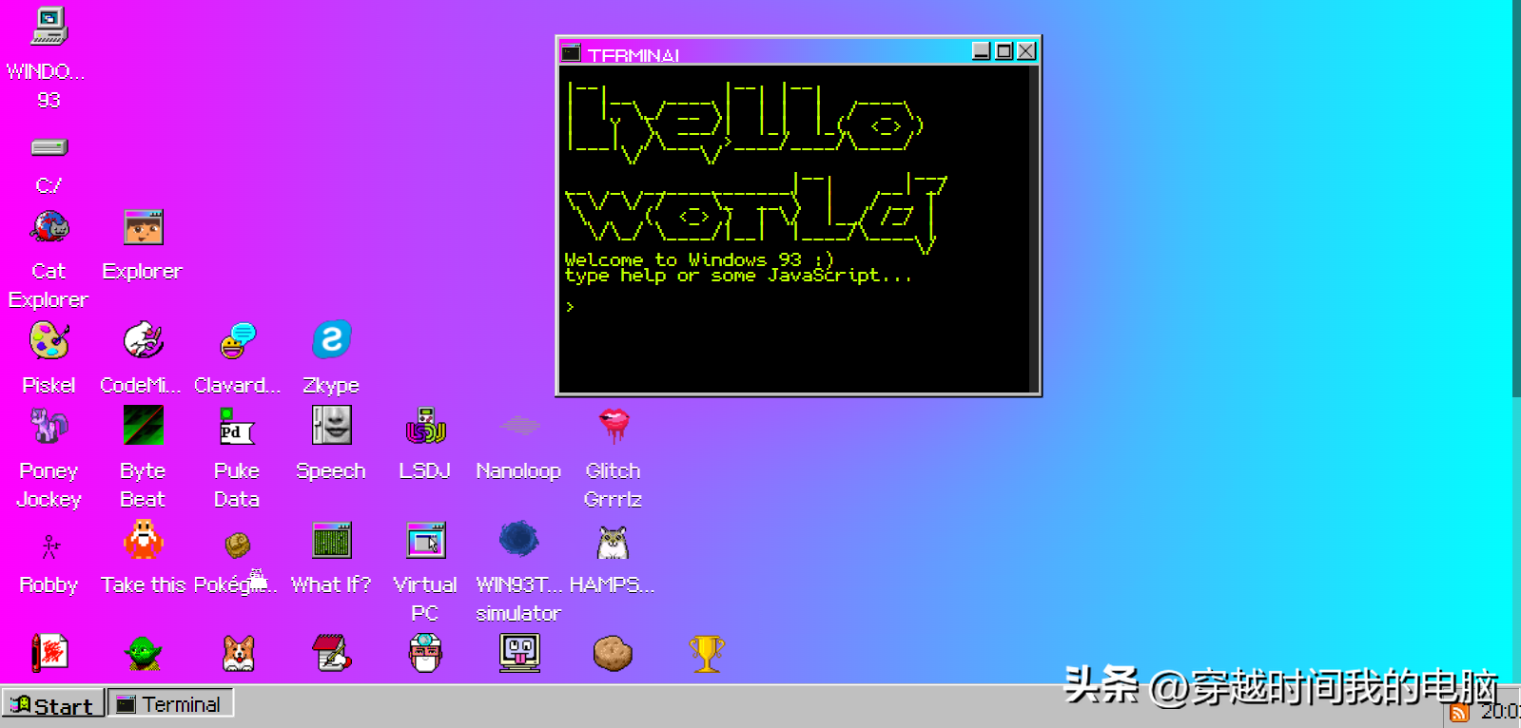This screenshot has height=728, width=1521.
Task: Minimize the Terminal window
Action: coord(981,51)
